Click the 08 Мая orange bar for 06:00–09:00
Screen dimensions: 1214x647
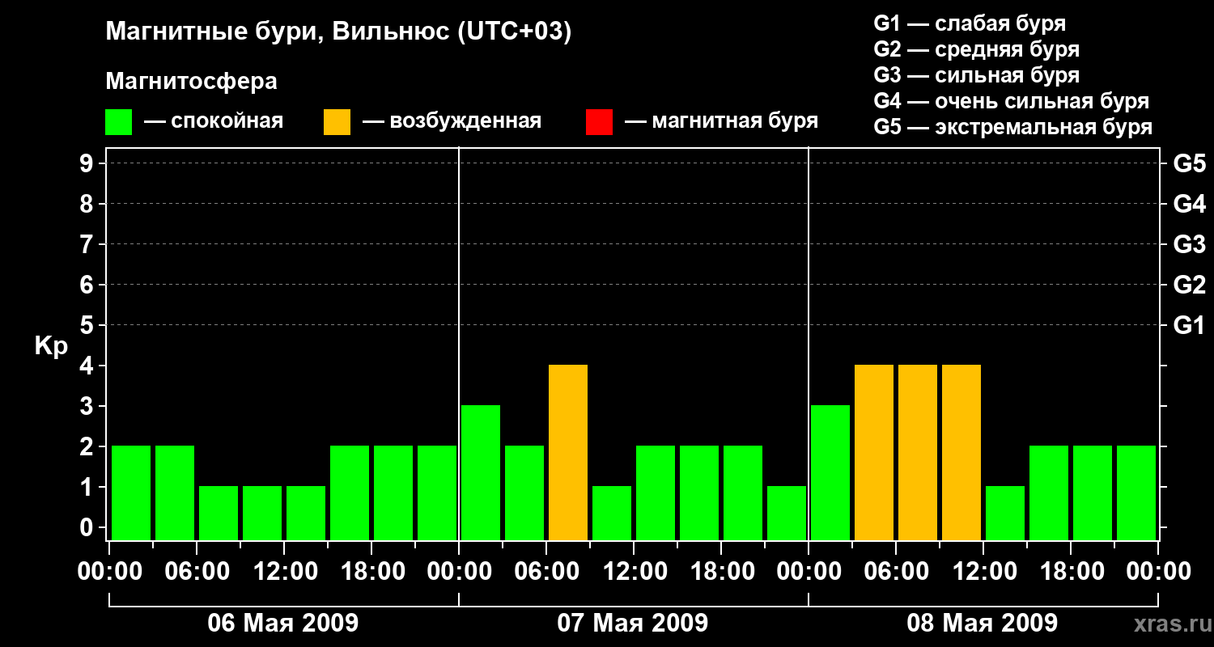(918, 452)
